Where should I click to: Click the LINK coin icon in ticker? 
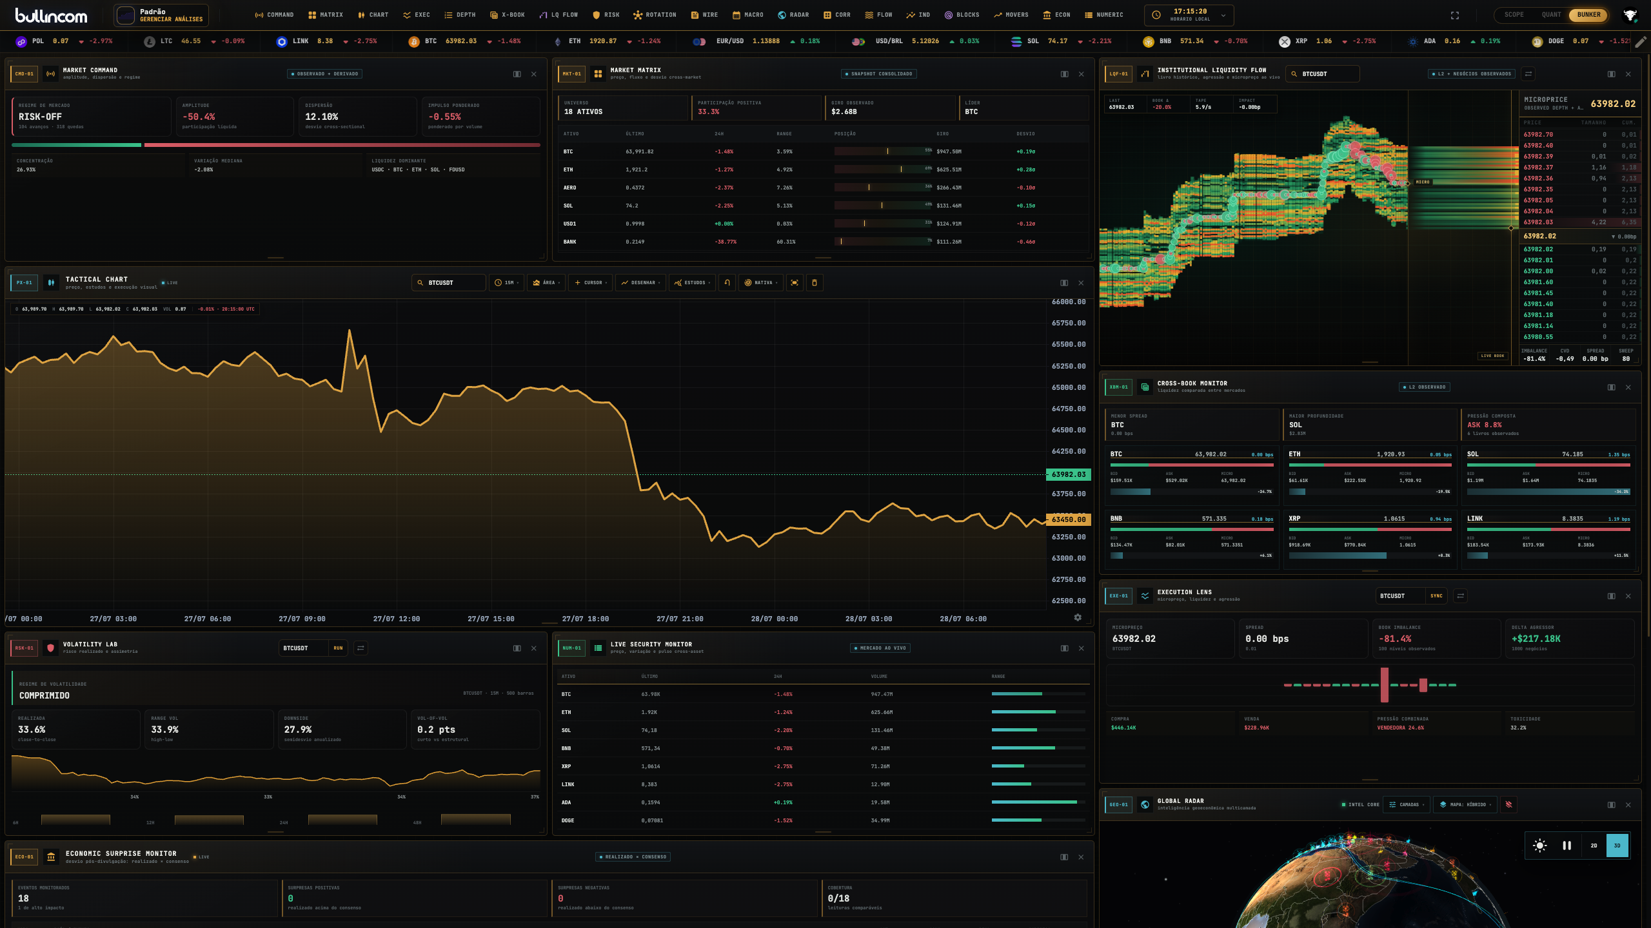[x=281, y=42]
